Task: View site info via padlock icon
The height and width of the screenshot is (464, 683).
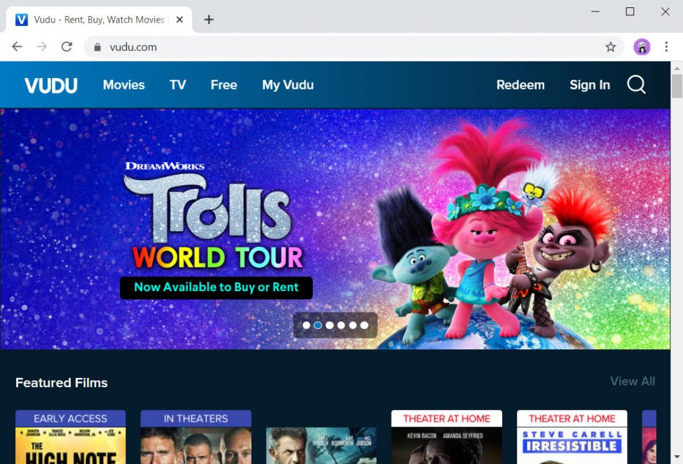Action: [97, 47]
